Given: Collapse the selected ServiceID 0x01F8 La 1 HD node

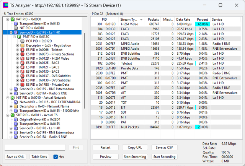Looking at the screenshot, I should pos(11,33).
